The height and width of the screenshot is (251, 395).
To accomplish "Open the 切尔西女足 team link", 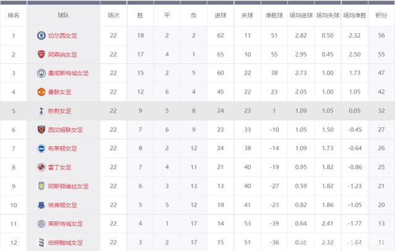I will 62,36.
